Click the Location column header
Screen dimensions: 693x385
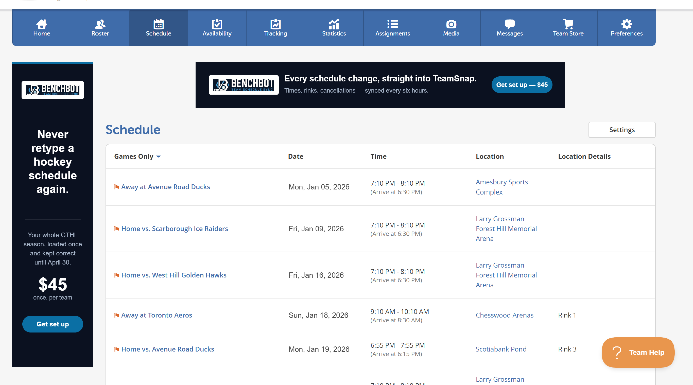pos(490,156)
